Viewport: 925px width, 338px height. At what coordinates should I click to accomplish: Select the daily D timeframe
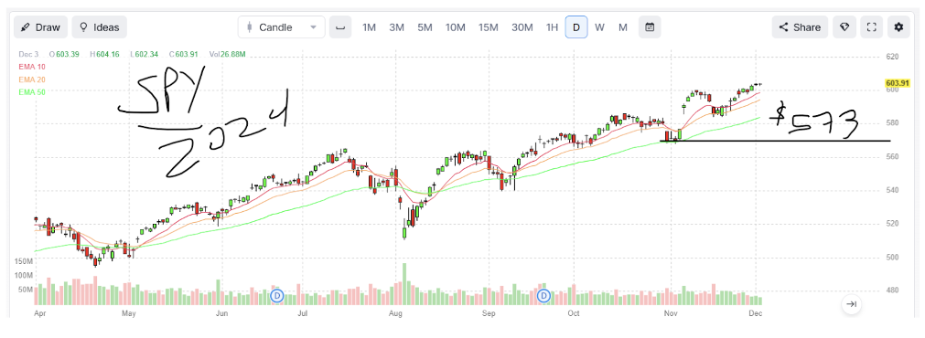(576, 27)
